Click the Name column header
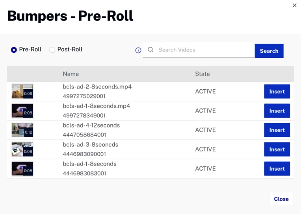 (x=71, y=74)
